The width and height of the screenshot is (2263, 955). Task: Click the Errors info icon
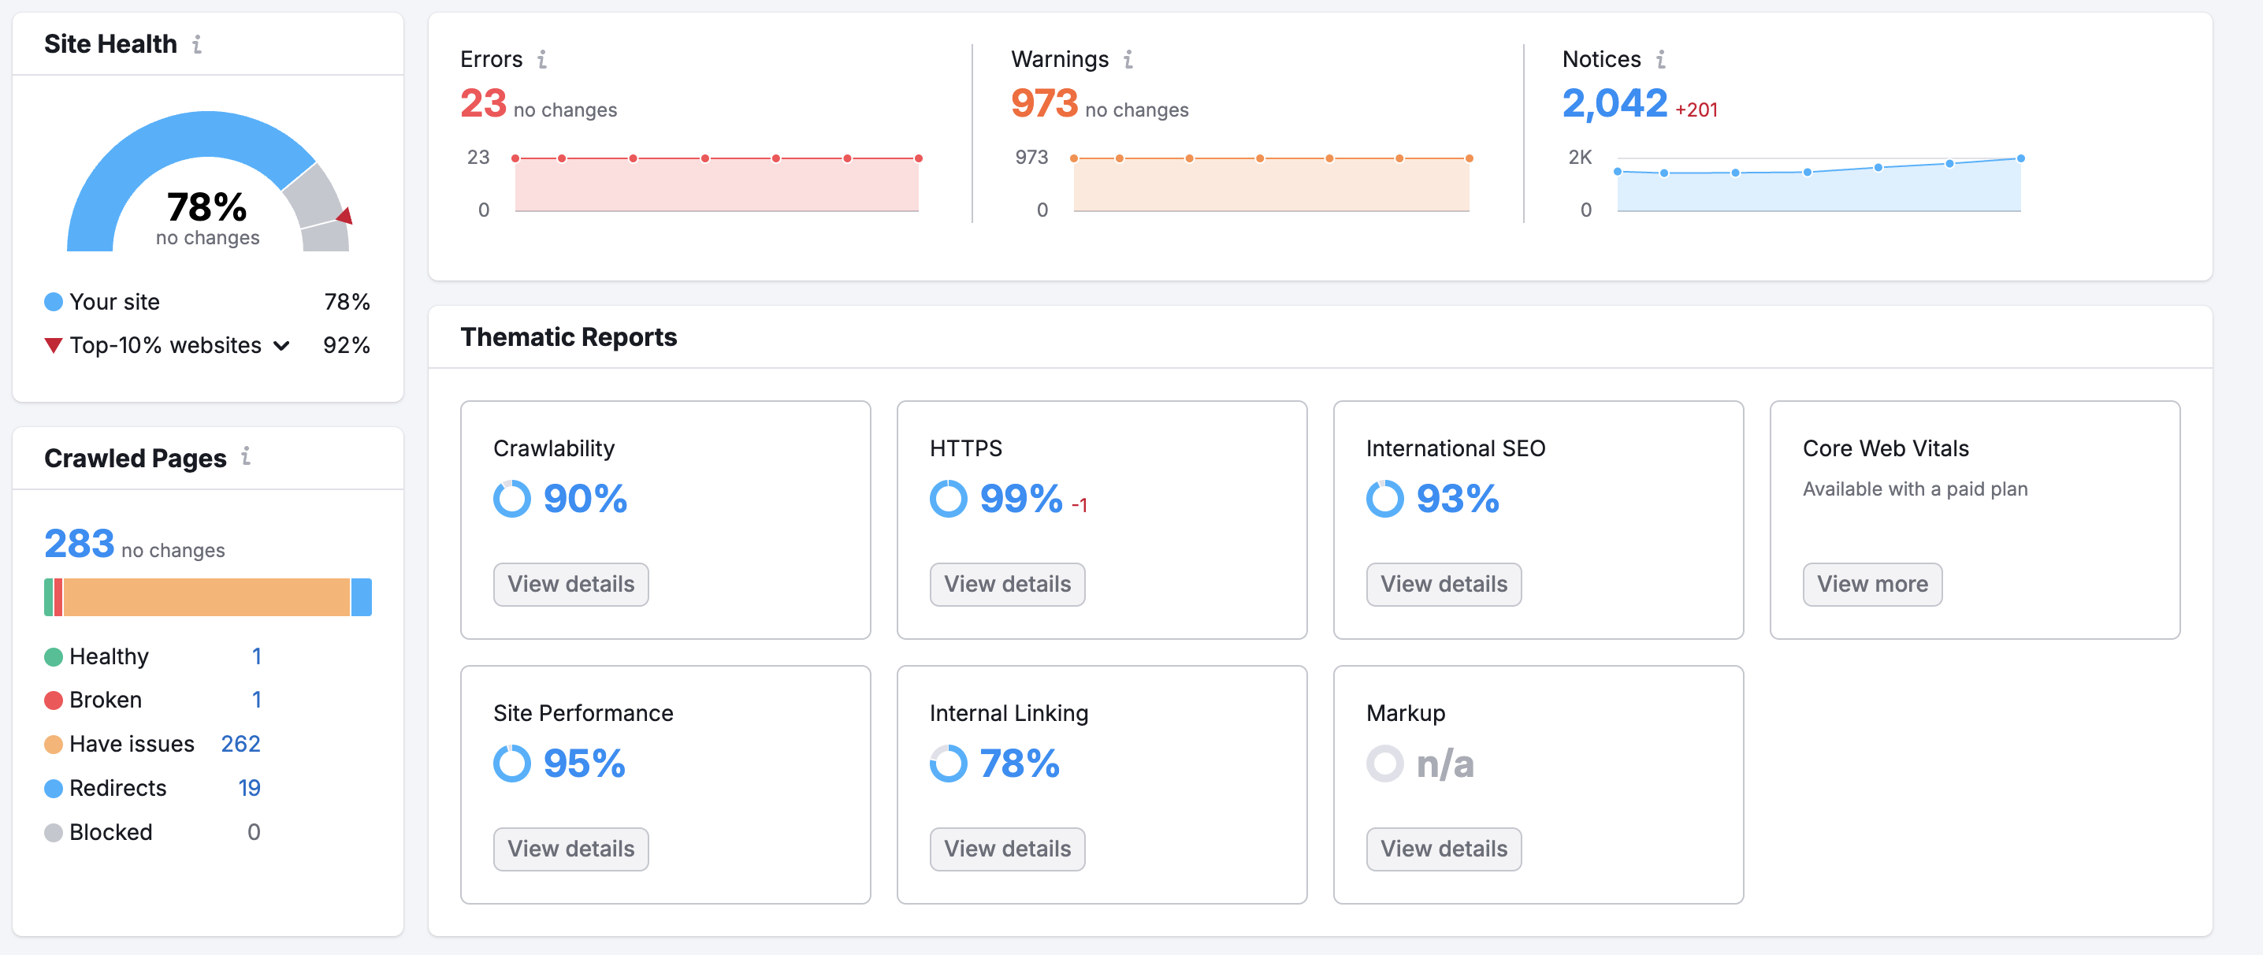542,59
